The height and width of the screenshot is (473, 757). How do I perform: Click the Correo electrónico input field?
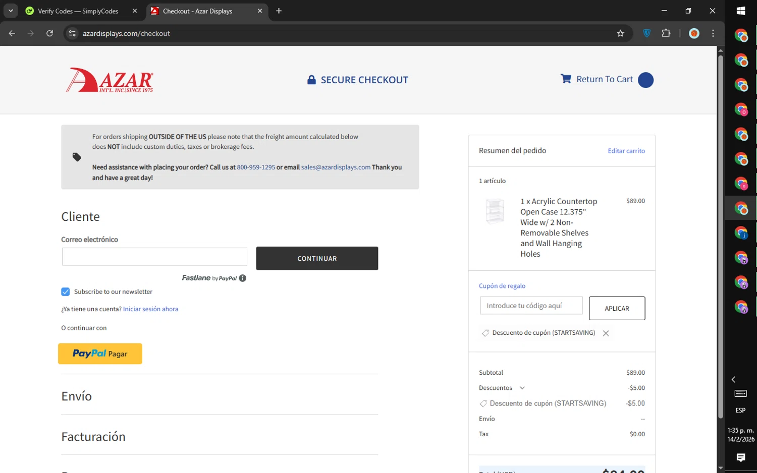(154, 257)
